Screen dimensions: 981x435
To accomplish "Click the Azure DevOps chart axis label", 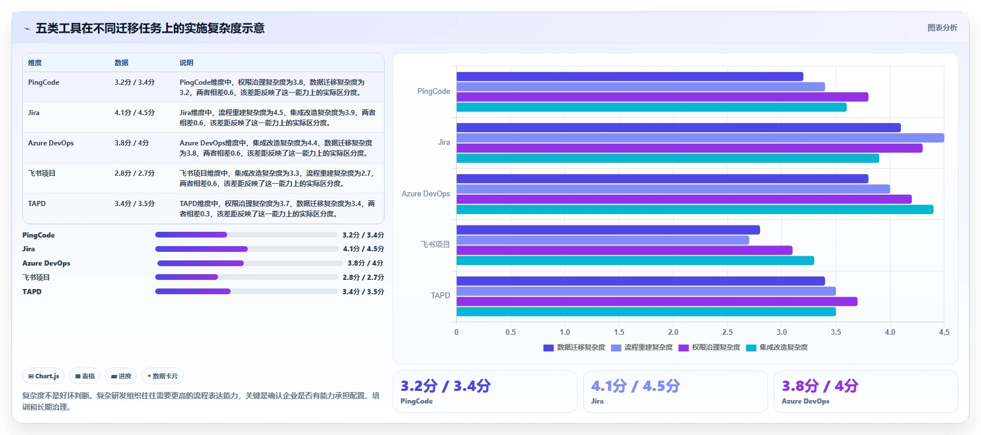I will tap(426, 194).
